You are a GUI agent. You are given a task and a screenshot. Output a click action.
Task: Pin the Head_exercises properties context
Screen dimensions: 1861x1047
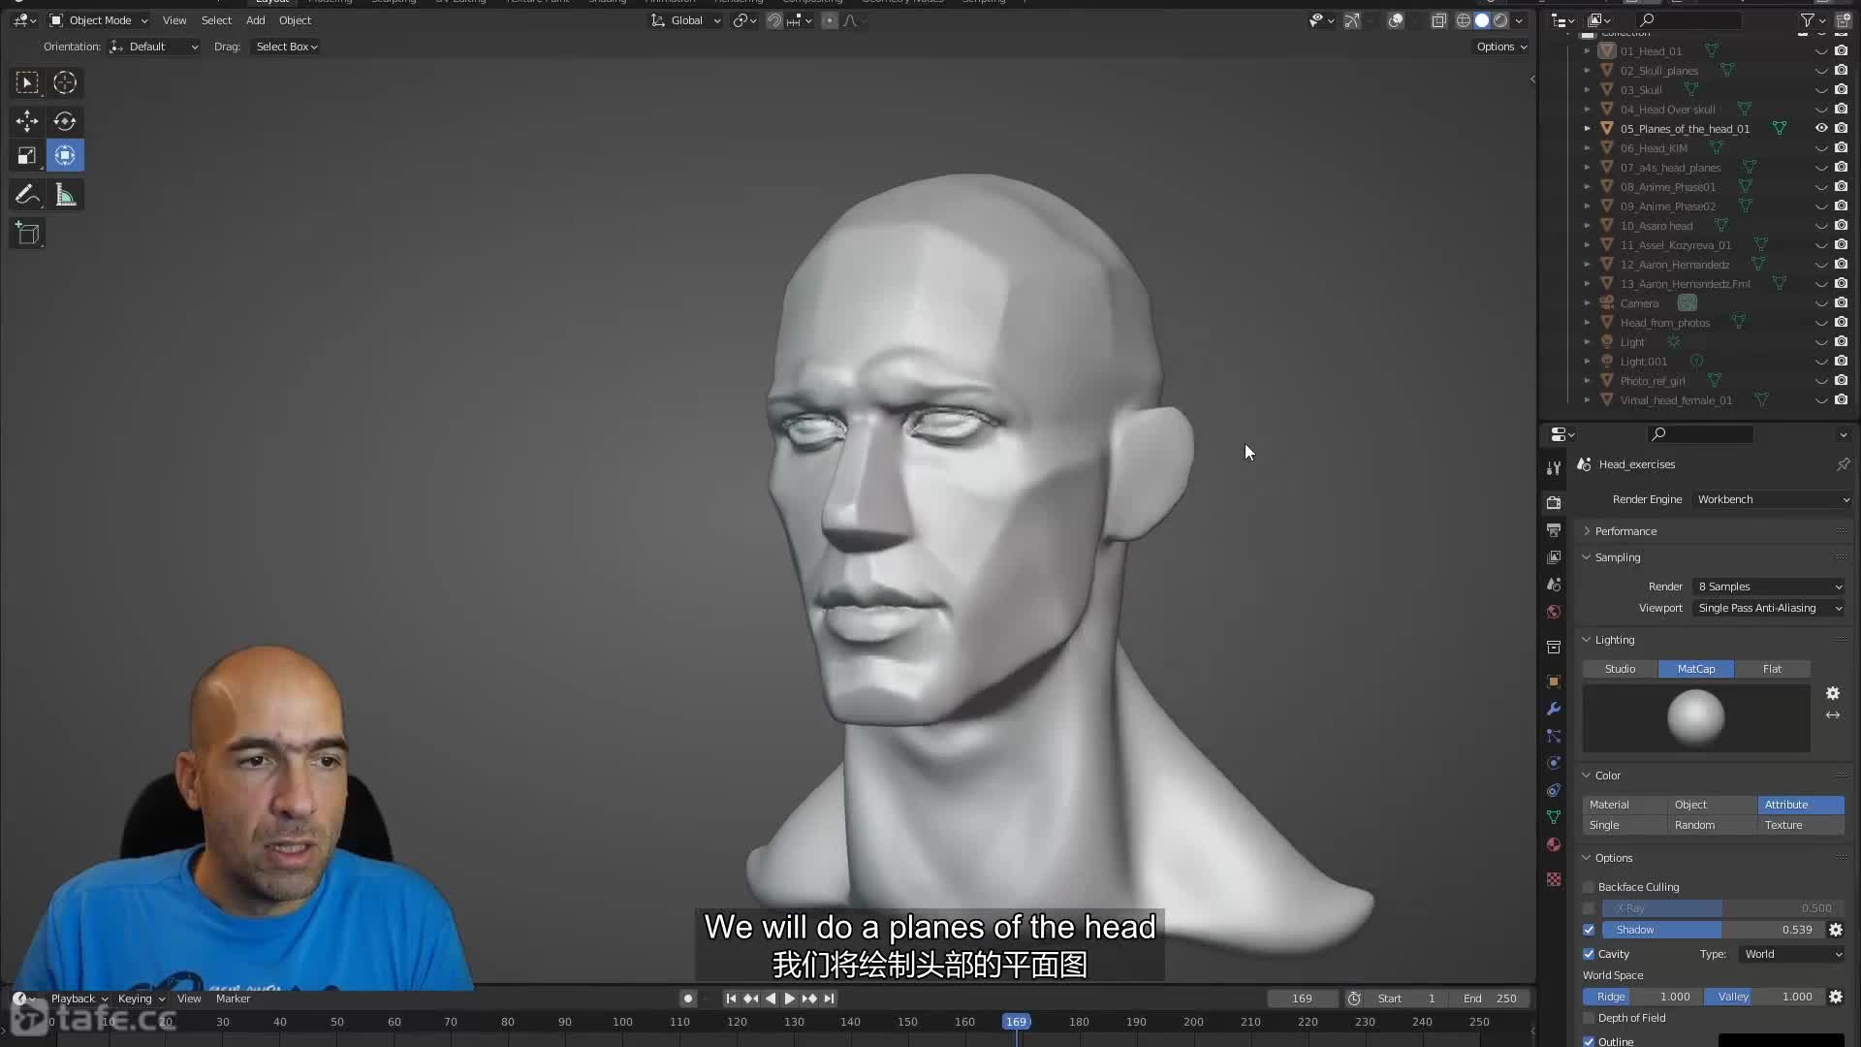[x=1843, y=464]
